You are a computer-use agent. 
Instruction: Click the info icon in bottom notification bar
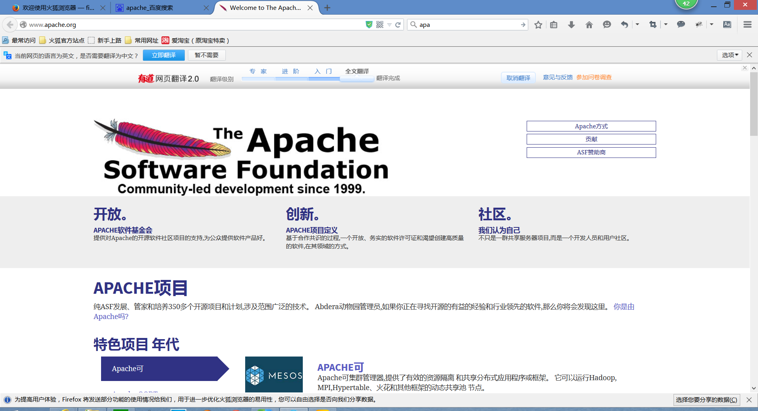tap(7, 400)
